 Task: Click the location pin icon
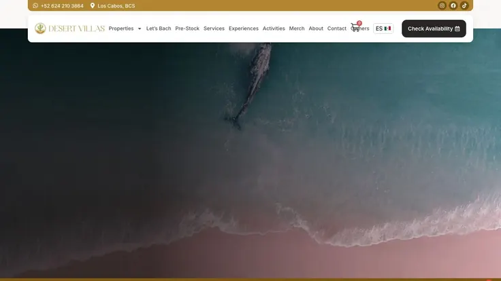coord(93,5)
